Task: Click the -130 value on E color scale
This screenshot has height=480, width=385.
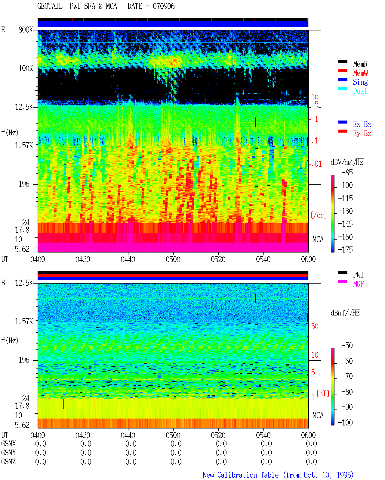Action: click(345, 211)
